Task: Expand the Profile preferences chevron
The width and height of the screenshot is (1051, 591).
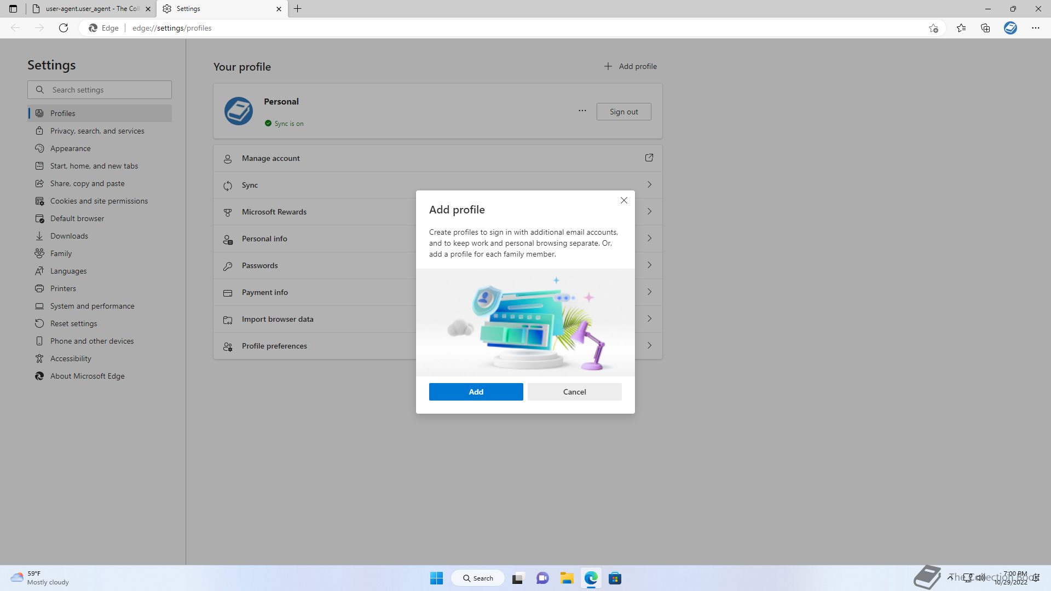Action: pyautogui.click(x=649, y=345)
